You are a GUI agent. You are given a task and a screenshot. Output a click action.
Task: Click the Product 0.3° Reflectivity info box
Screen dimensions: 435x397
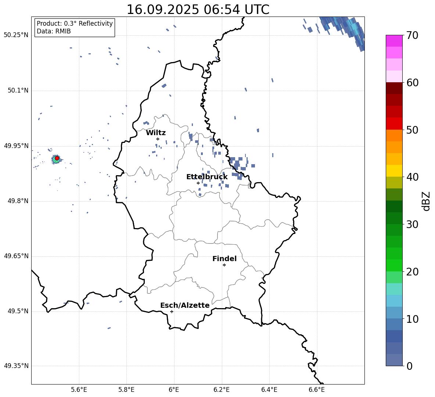click(x=75, y=27)
